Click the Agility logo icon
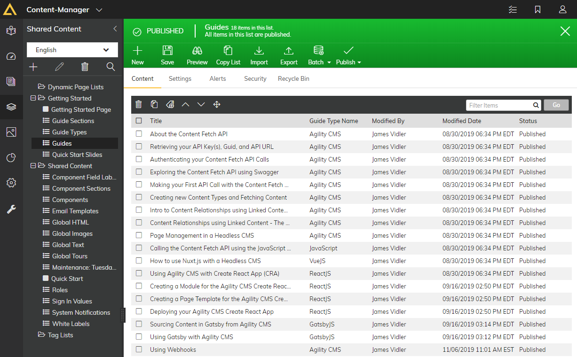 point(10,9)
